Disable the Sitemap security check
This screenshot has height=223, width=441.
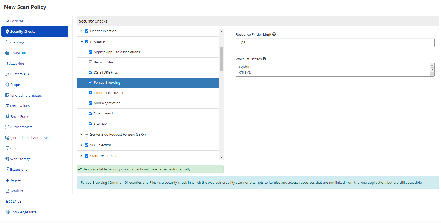click(90, 124)
